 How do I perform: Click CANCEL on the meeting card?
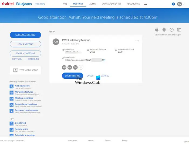click(103, 76)
